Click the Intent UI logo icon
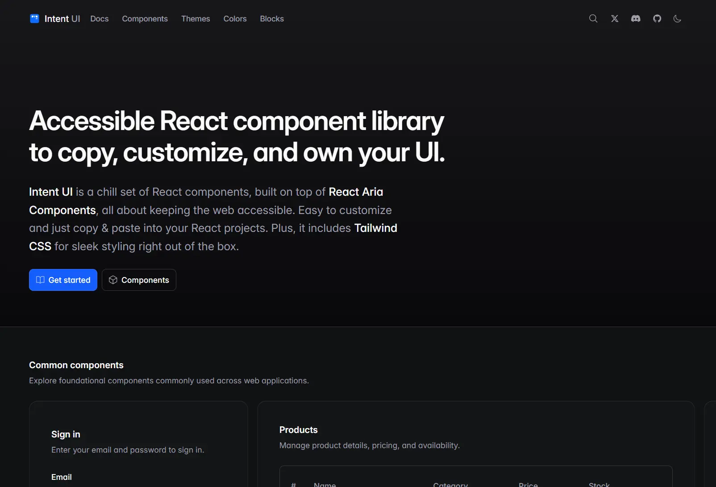This screenshot has height=487, width=716. coord(34,18)
